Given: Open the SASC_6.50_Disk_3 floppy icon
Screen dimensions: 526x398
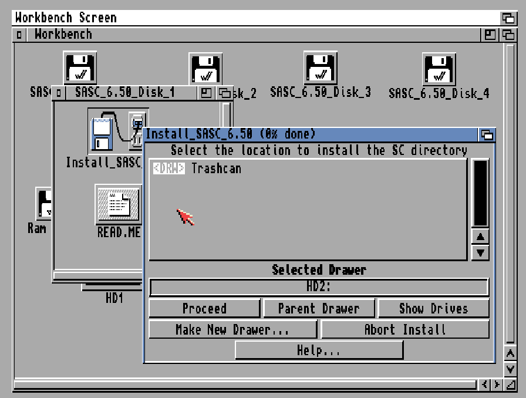Looking at the screenshot, I should (x=321, y=68).
